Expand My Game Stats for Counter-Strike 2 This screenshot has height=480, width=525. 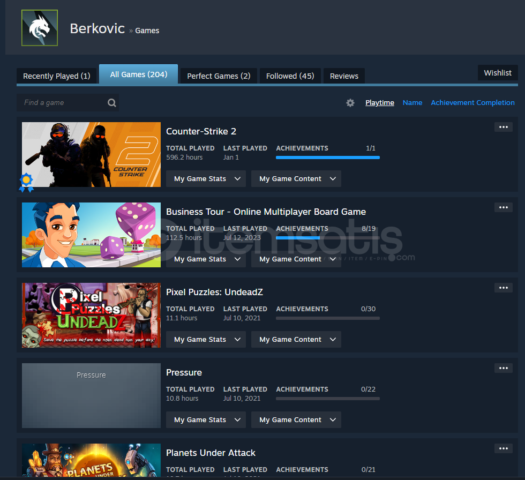tap(206, 179)
